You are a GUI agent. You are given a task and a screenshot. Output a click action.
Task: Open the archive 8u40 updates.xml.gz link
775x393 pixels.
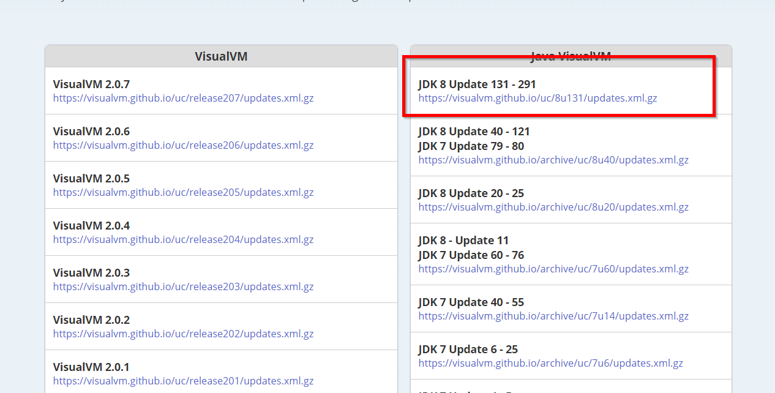(553, 160)
